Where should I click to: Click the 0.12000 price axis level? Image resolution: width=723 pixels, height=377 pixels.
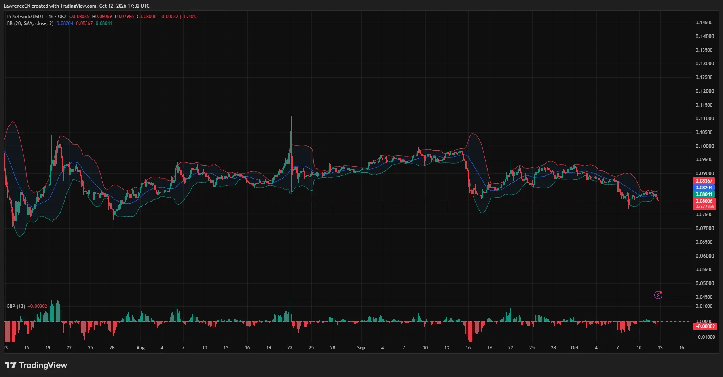click(704, 91)
